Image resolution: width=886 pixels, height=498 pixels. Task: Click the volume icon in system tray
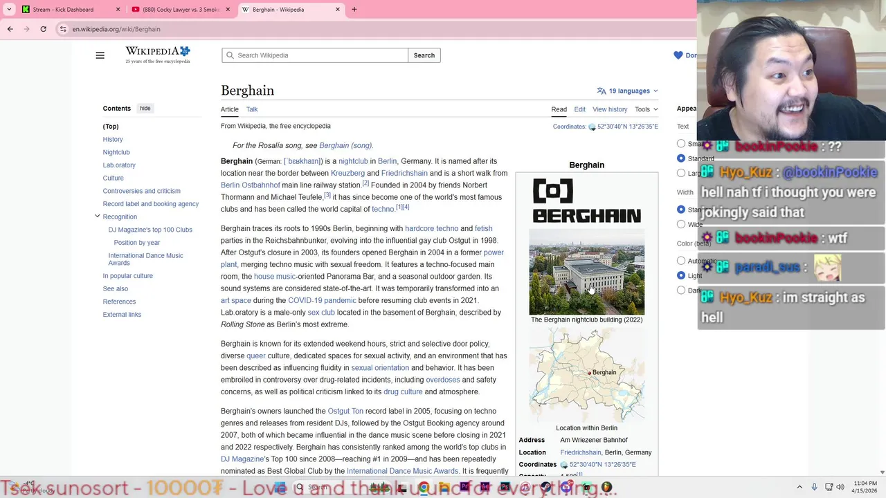[840, 488]
